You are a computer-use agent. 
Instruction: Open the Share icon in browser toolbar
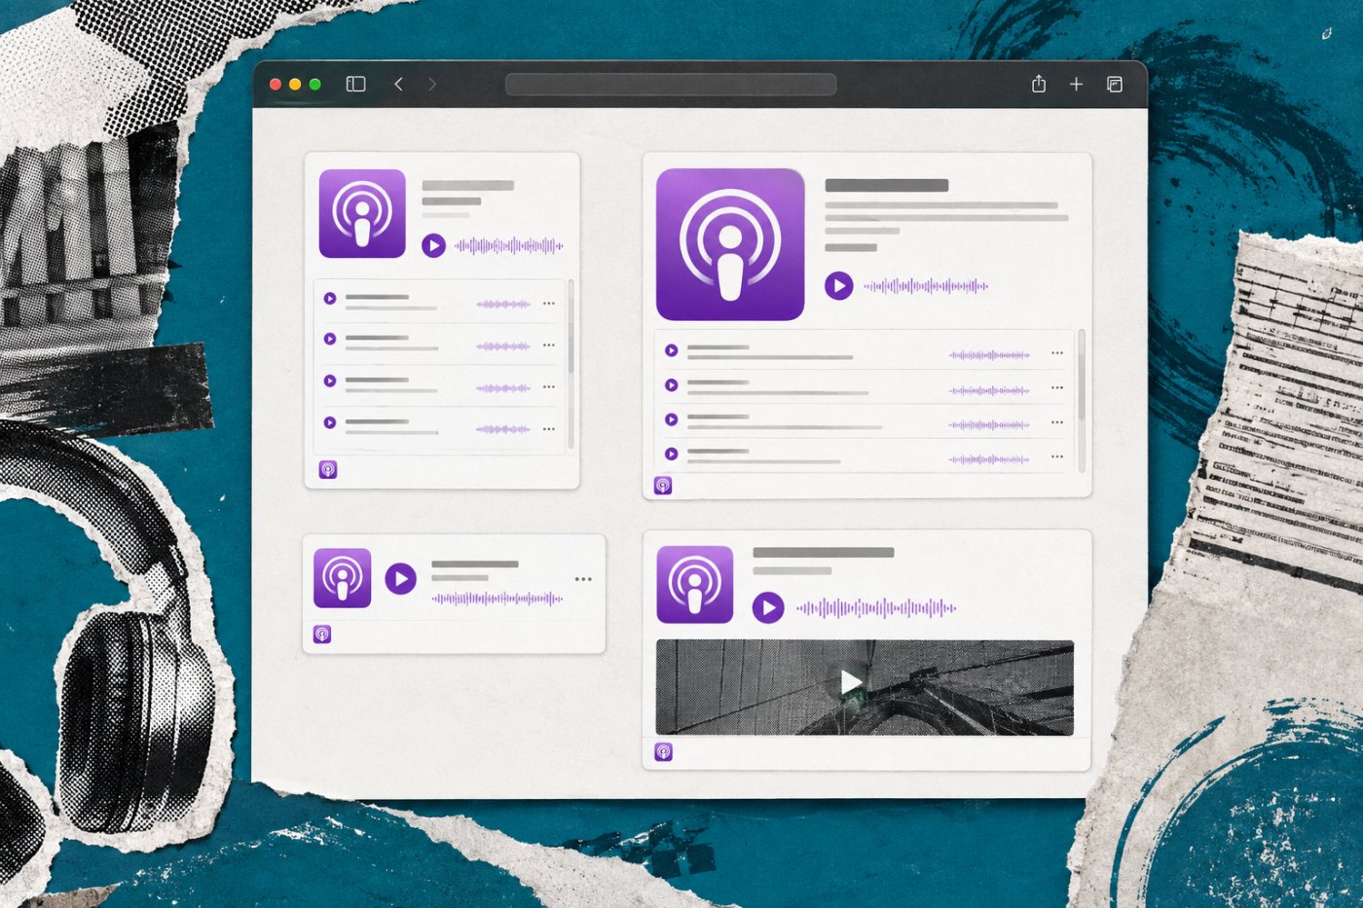1039,84
